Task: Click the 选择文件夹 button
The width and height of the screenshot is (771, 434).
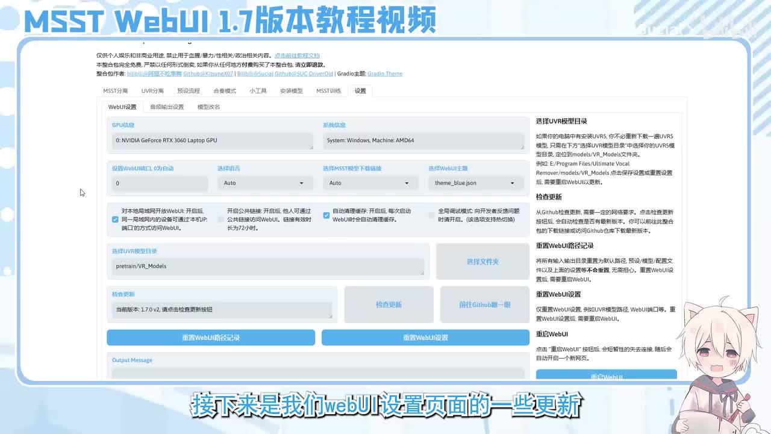Action: (x=482, y=262)
